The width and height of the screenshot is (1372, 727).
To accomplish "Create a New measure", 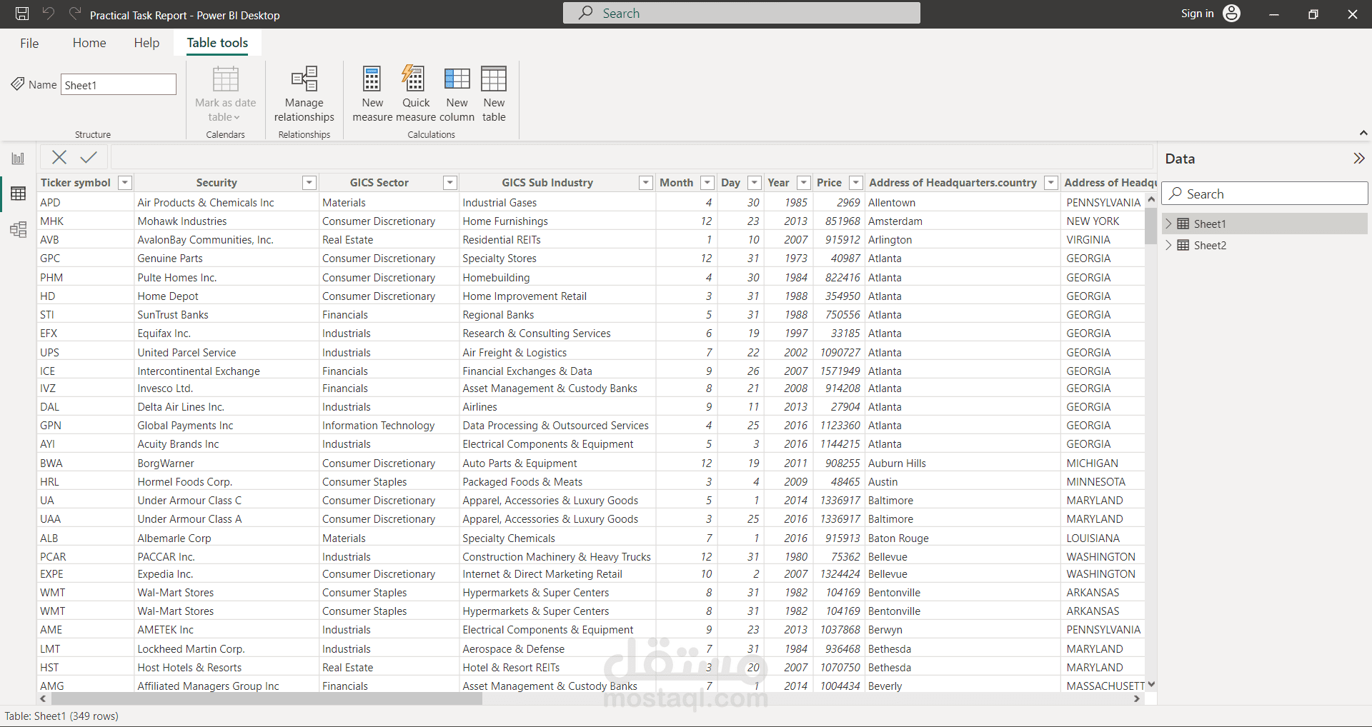I will pos(372,94).
